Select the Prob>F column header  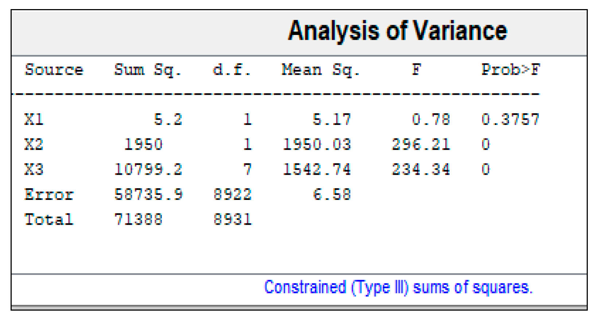pos(510,70)
